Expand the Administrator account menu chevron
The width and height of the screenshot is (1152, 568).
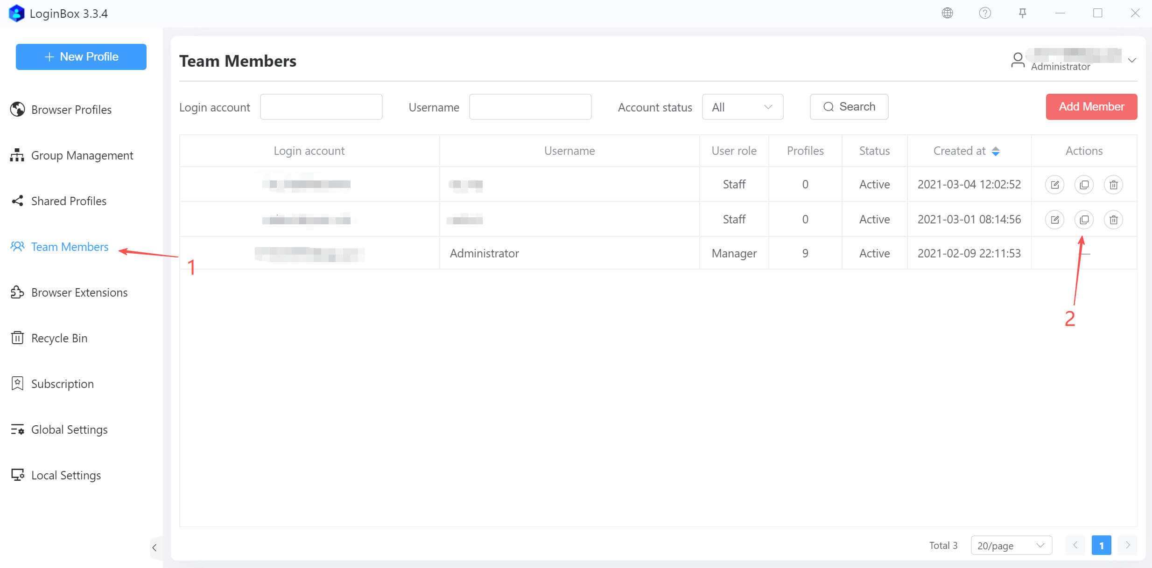[x=1131, y=60]
